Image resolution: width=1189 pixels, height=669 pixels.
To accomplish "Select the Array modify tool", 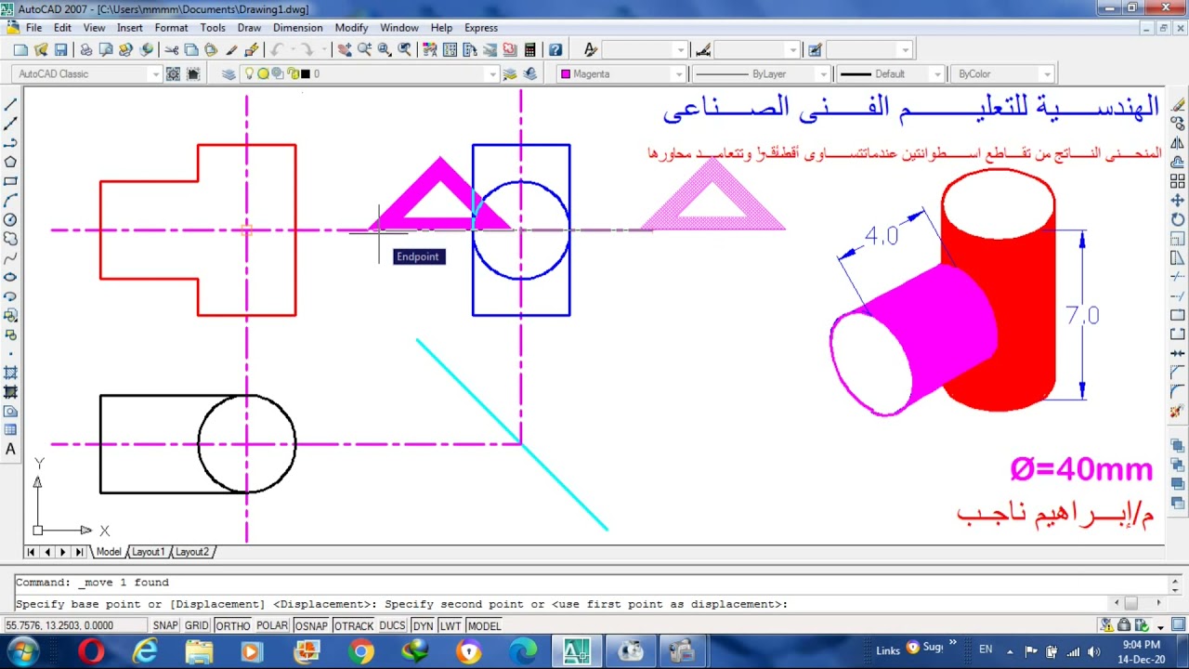I will pos(1178,181).
